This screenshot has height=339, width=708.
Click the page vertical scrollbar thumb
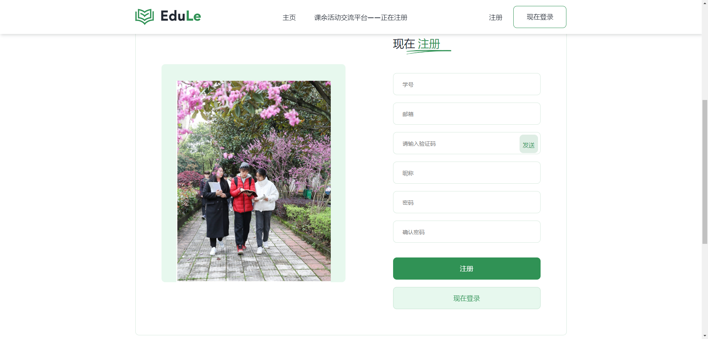click(x=705, y=172)
